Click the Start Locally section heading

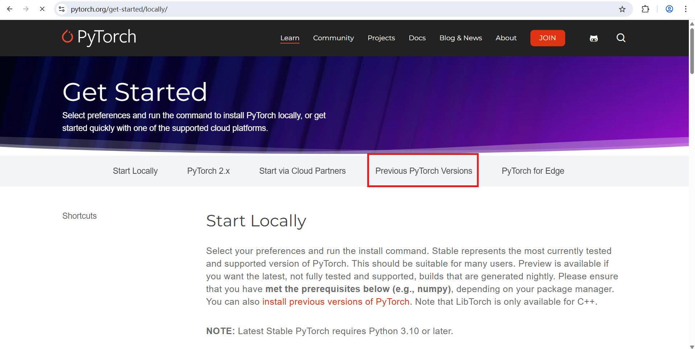pyautogui.click(x=256, y=221)
